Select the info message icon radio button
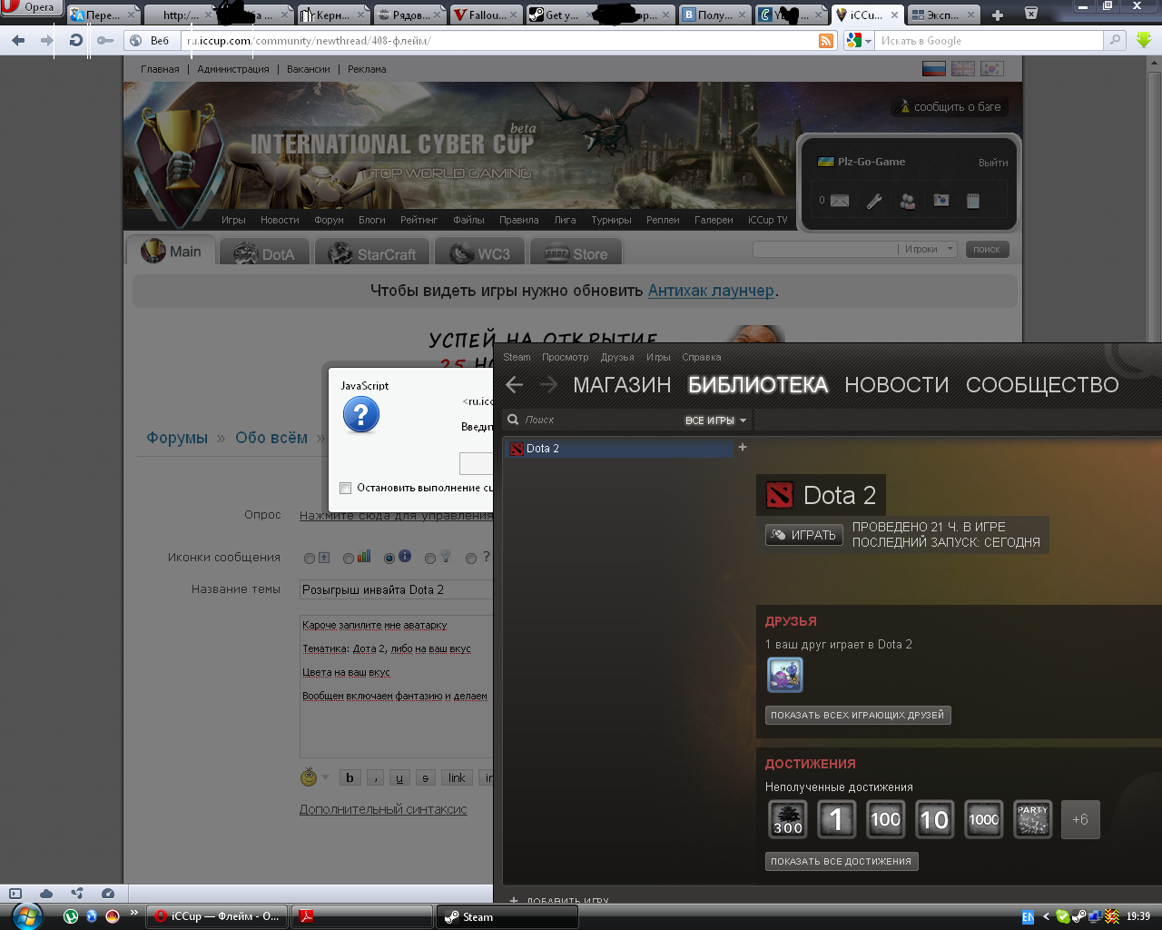Image resolution: width=1162 pixels, height=930 pixels. (389, 559)
